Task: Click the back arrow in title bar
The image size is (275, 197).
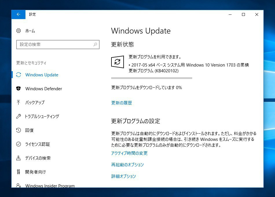Action: pyautogui.click(x=19, y=14)
